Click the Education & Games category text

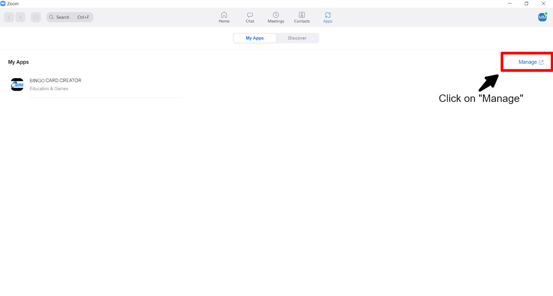click(x=49, y=89)
